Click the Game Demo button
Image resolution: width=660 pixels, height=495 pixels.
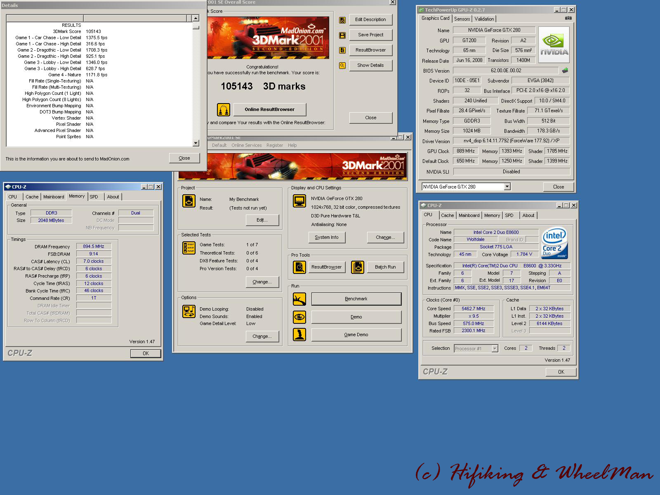(x=356, y=335)
